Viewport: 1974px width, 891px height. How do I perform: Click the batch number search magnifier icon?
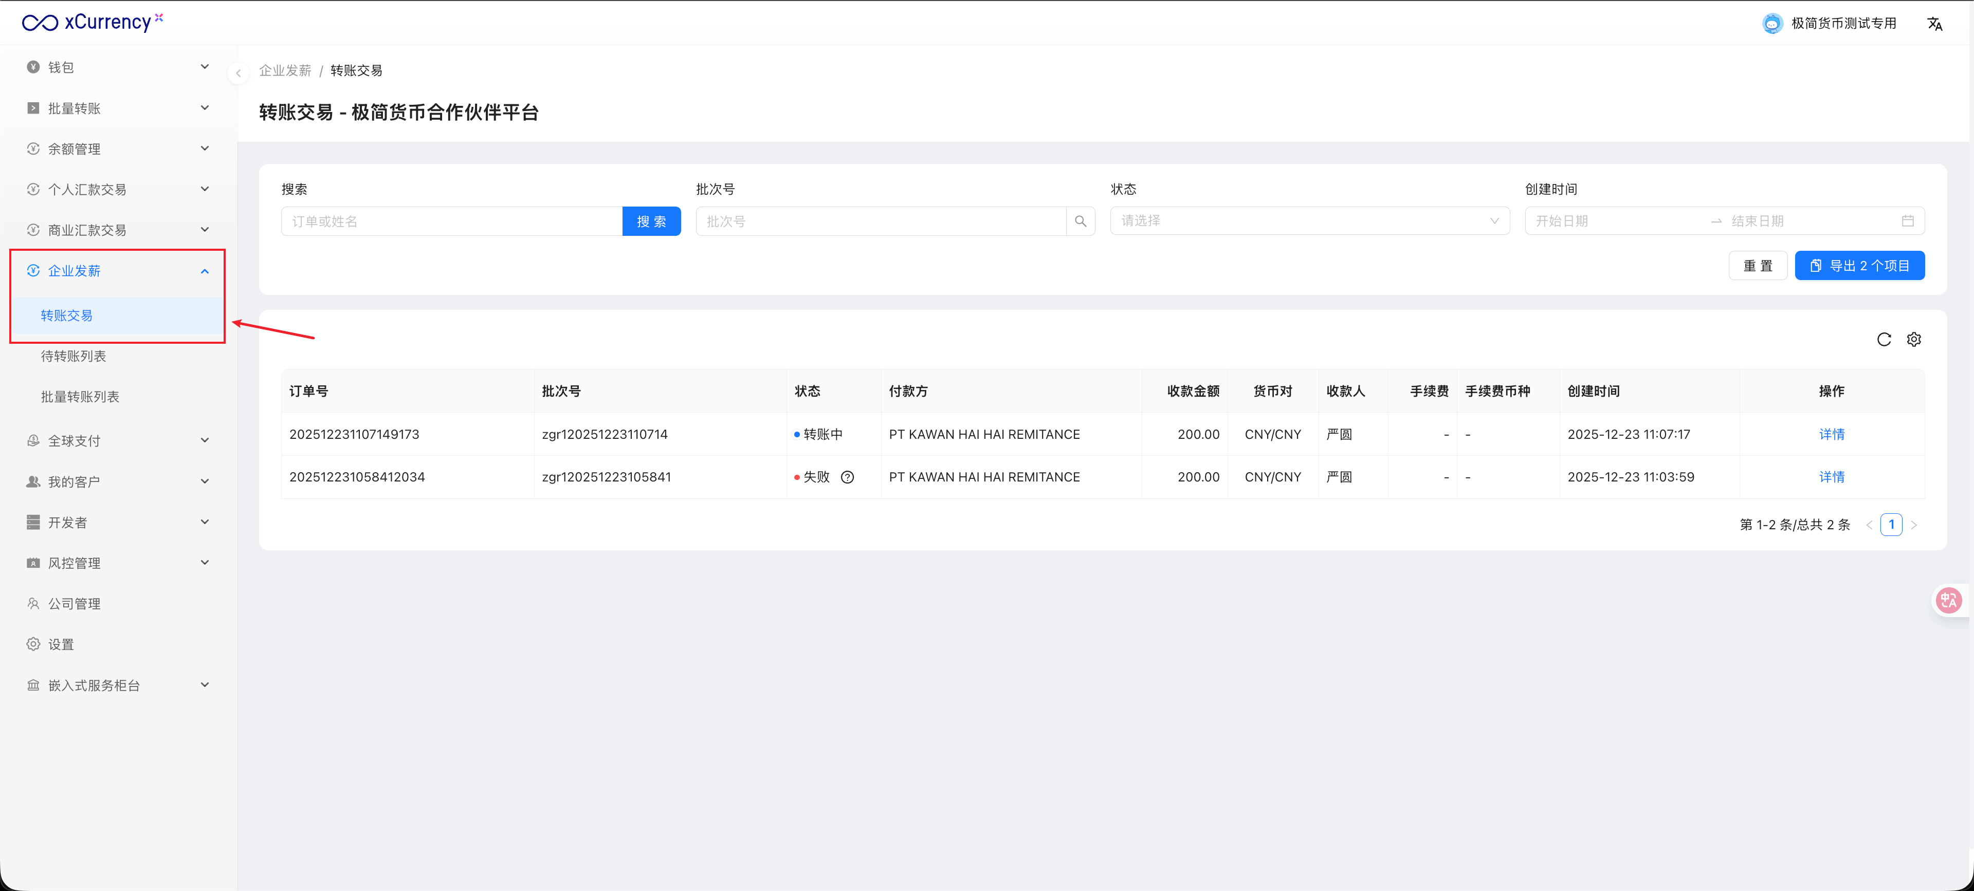[1080, 221]
